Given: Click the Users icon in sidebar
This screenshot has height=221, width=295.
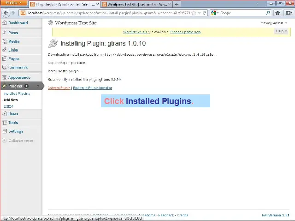Looking at the screenshot, I should (x=4, y=114).
